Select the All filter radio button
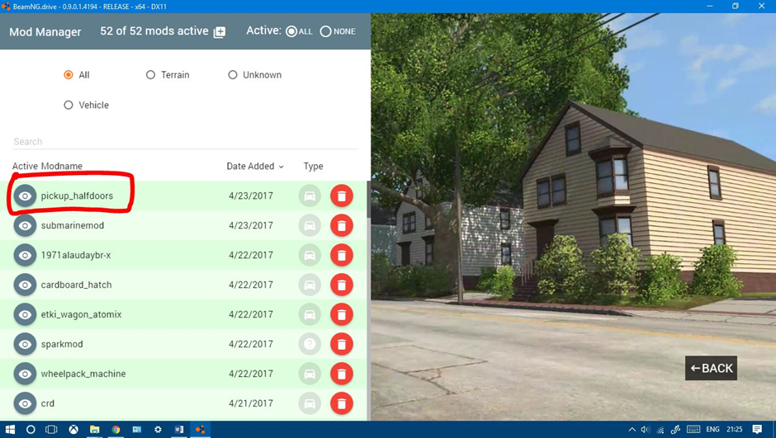Image resolution: width=776 pixels, height=438 pixels. click(x=69, y=74)
